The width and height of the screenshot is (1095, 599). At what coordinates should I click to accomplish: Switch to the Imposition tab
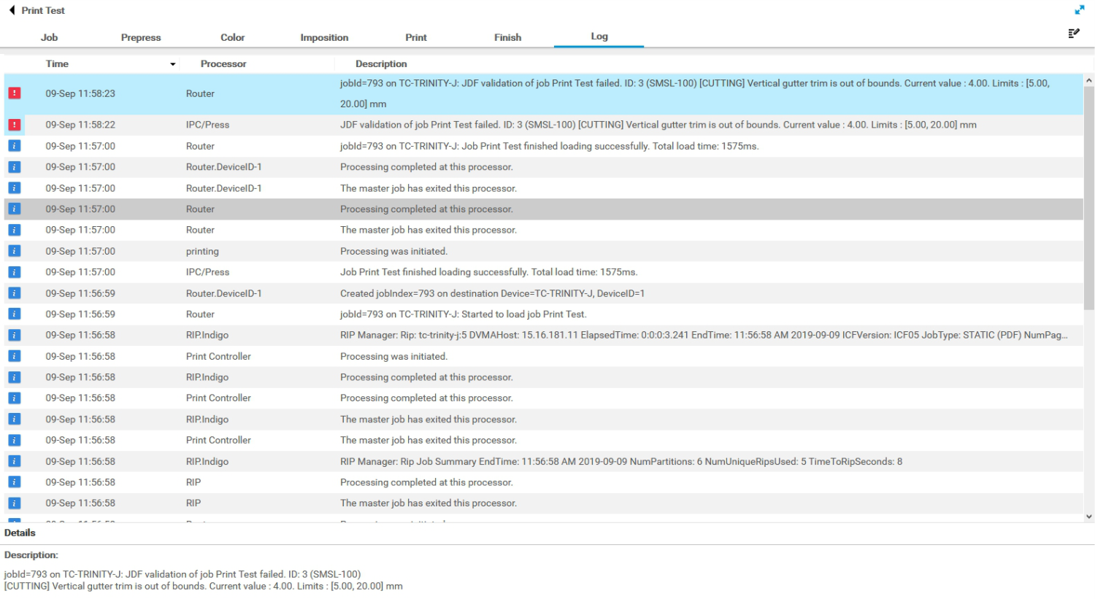[324, 37]
